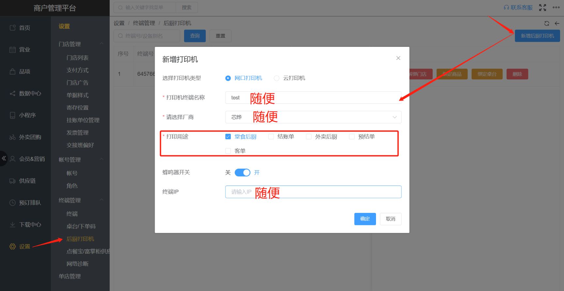The height and width of the screenshot is (291, 564).
Task: Open 首页 from the left navigation
Action: [24, 28]
